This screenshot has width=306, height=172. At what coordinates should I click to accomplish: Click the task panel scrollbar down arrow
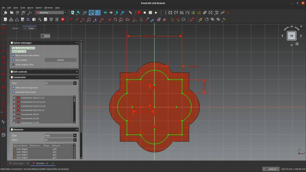click(81, 158)
